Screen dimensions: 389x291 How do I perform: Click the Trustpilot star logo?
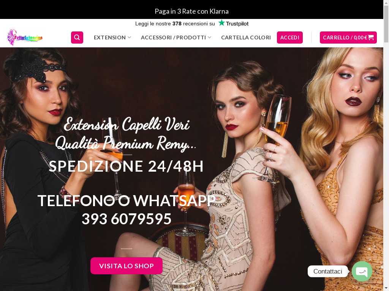tap(221, 23)
